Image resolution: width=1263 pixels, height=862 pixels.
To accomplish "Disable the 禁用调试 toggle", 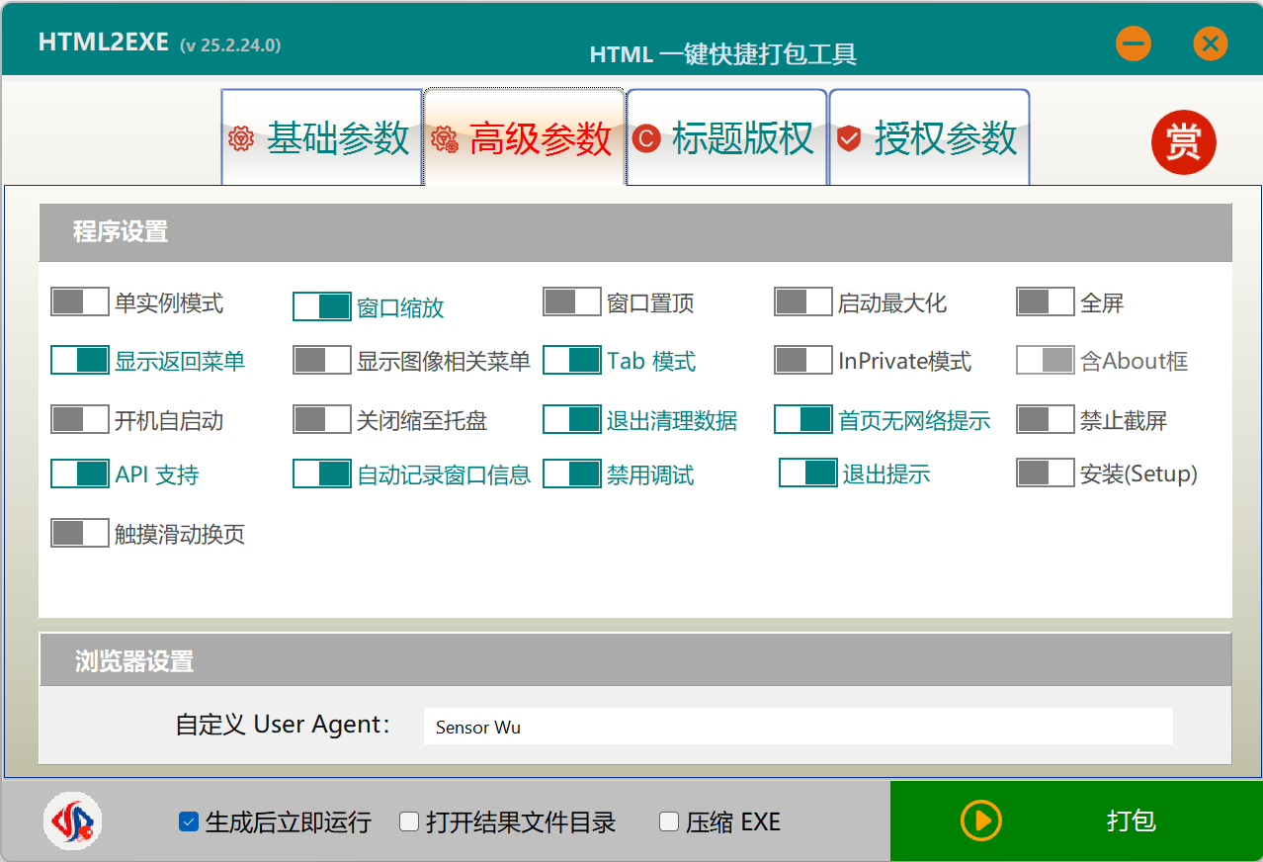I will pyautogui.click(x=571, y=474).
